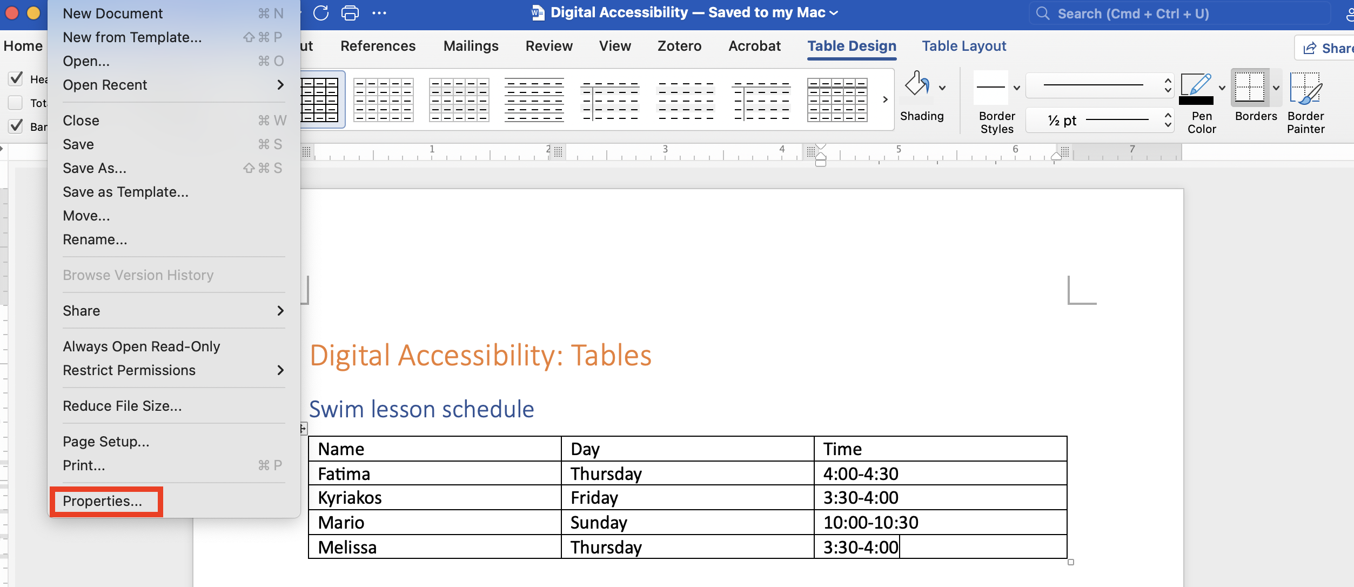This screenshot has height=587, width=1354.
Task: Enable the Total Row checkbox
Action: click(15, 102)
